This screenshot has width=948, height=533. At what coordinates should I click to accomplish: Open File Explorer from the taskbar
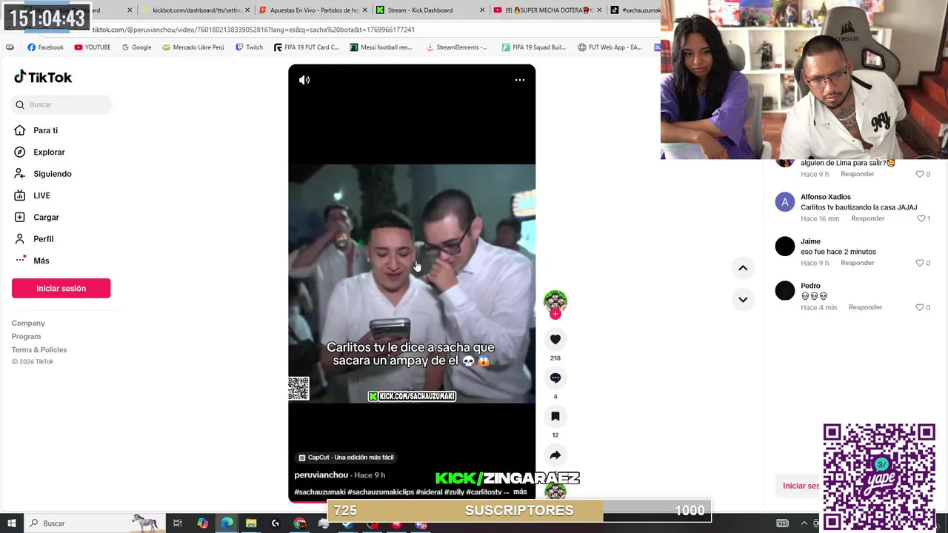click(x=251, y=523)
